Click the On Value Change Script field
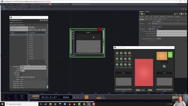Viewport: 188px width, 106px height. pyautogui.click(x=172, y=31)
